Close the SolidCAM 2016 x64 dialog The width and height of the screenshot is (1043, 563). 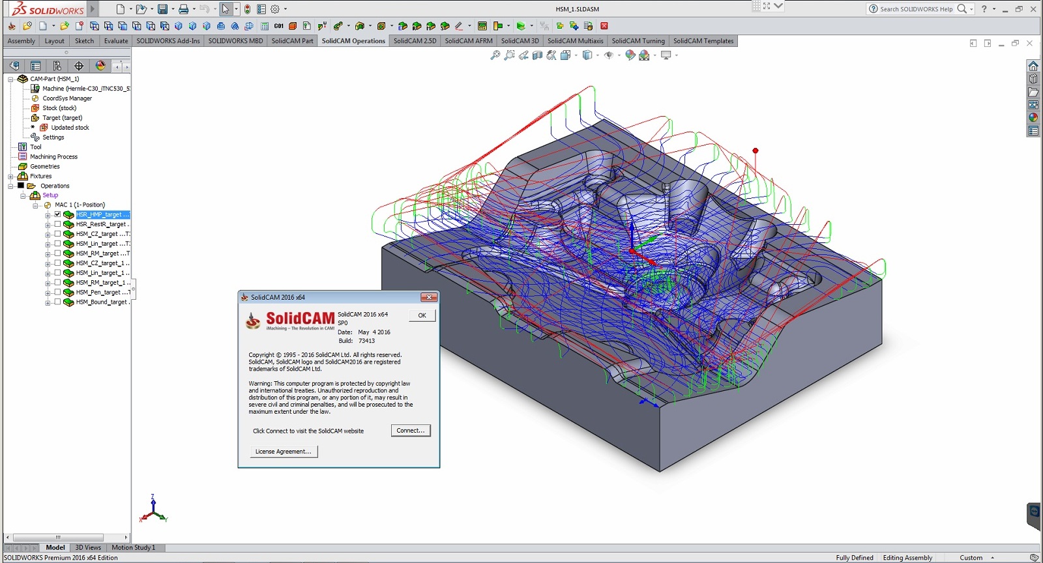point(428,297)
